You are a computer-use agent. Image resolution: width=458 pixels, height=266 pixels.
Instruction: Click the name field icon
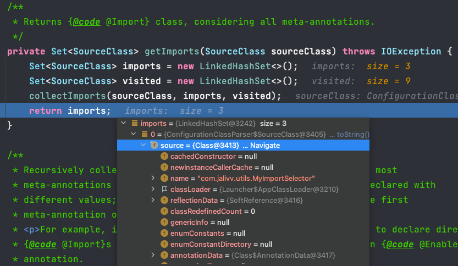pyautogui.click(x=164, y=178)
